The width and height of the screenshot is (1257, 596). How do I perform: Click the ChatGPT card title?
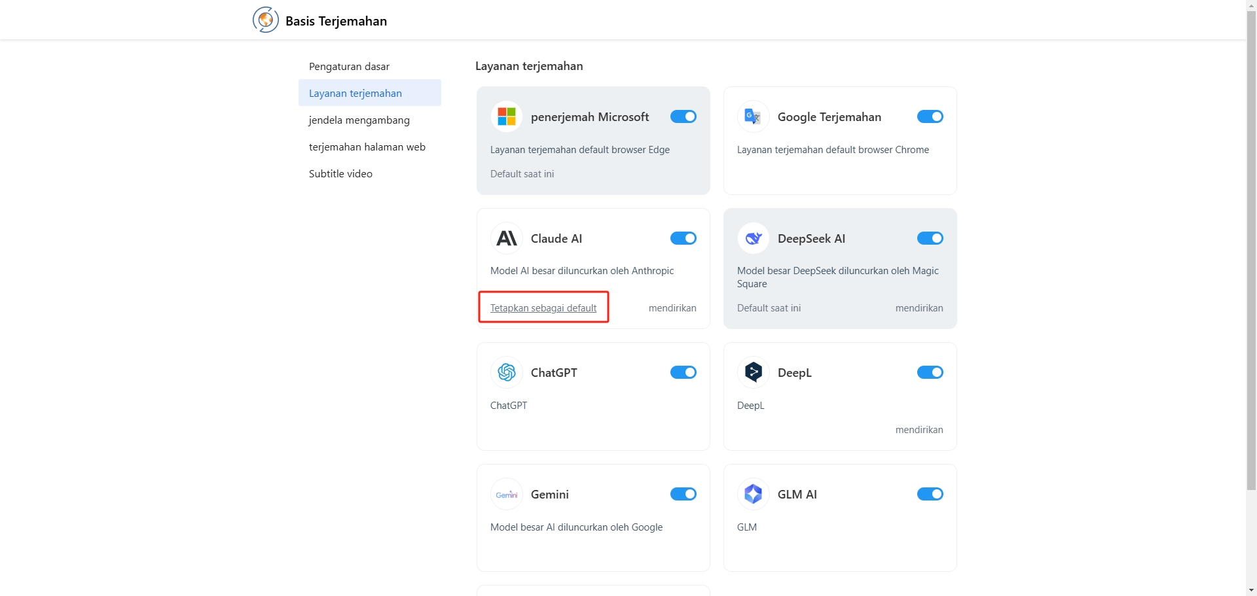[554, 372]
